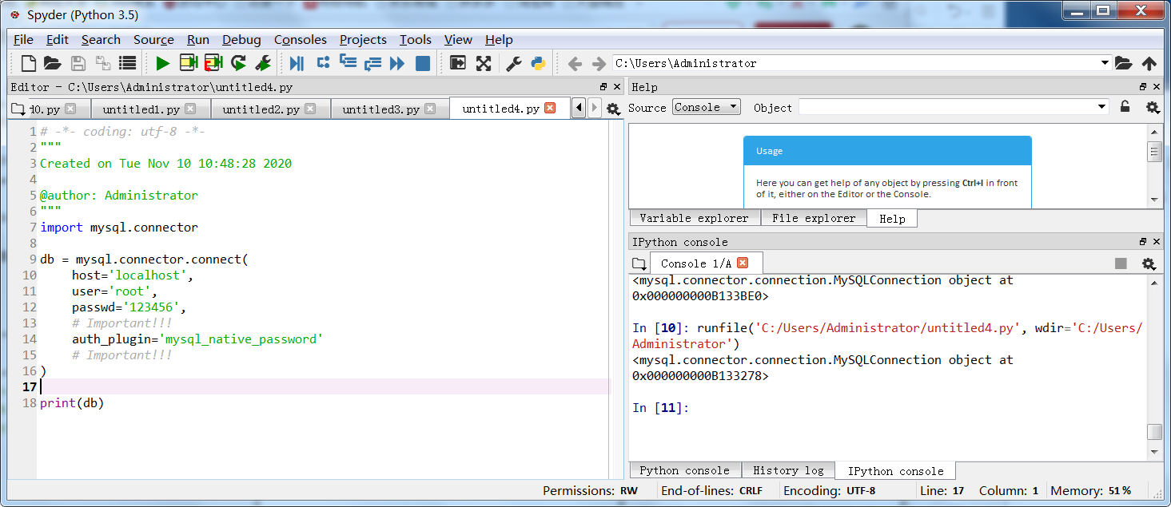The height and width of the screenshot is (507, 1171).
Task: Click the debugger step (run current line) icon
Action: click(x=323, y=63)
